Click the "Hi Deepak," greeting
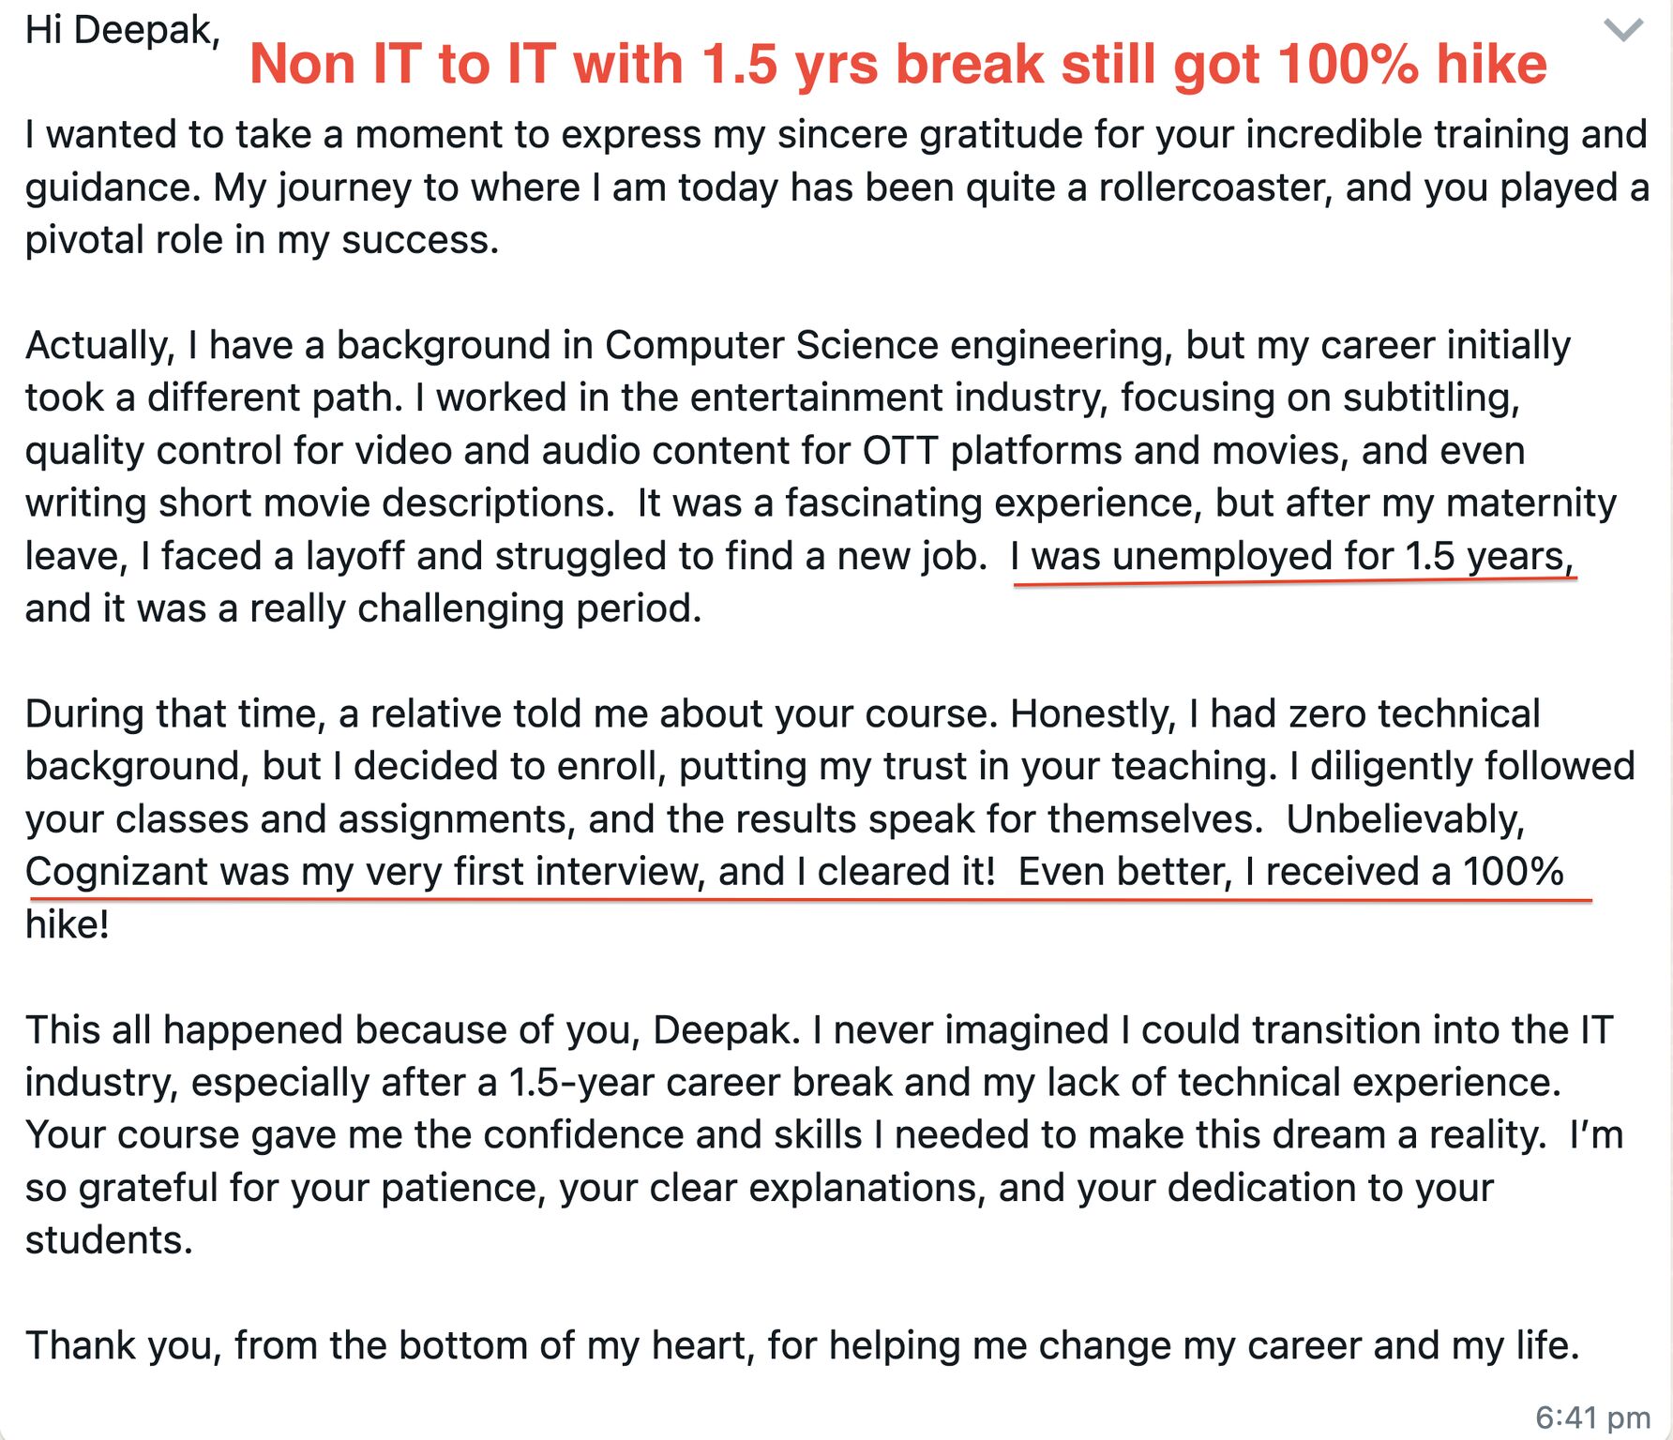 pos(123,31)
